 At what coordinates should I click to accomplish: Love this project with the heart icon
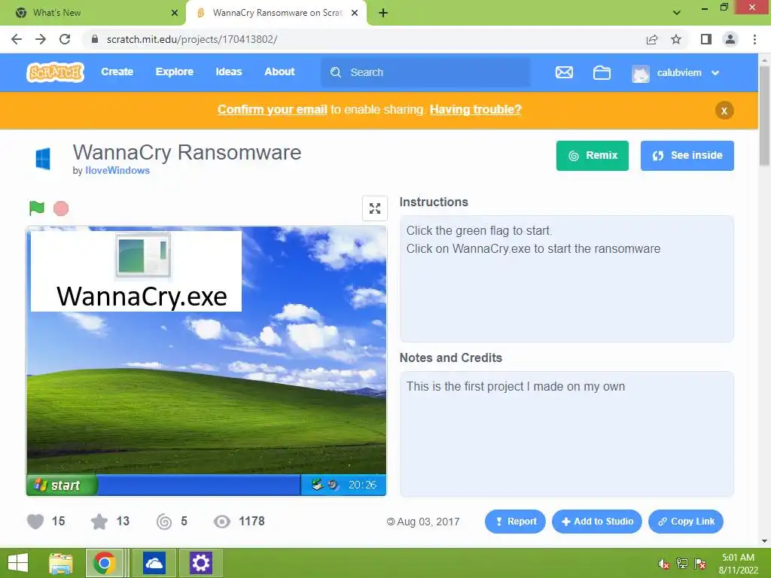pyautogui.click(x=35, y=522)
